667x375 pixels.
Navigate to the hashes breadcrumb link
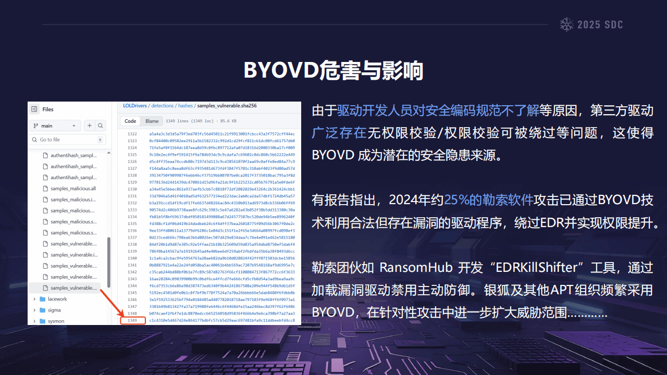click(185, 106)
